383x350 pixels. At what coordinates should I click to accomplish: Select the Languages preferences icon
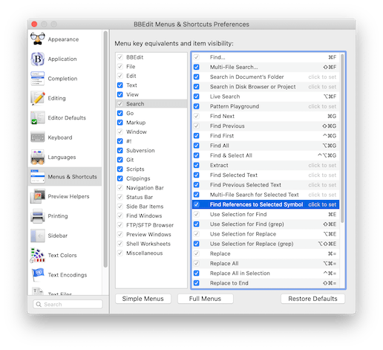(x=38, y=157)
